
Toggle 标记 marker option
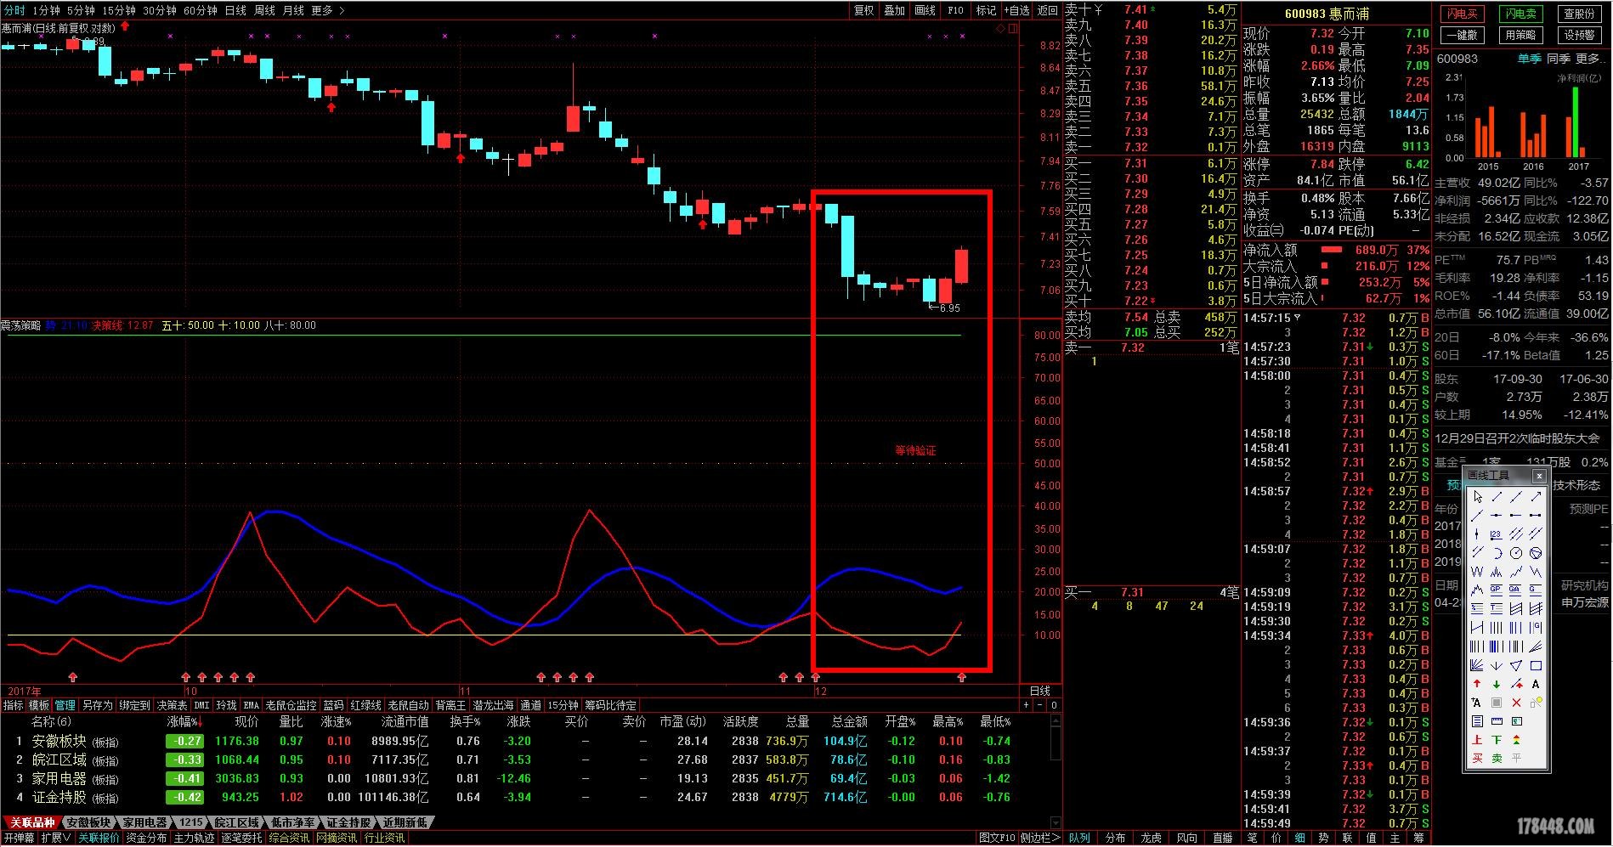[986, 10]
